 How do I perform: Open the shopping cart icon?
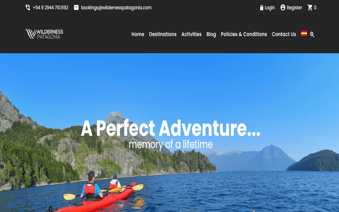pyautogui.click(x=310, y=8)
